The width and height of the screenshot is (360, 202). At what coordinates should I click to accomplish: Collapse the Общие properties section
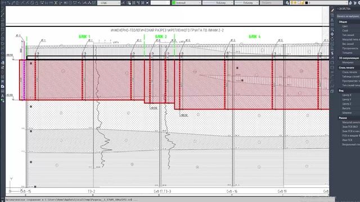tap(348, 22)
